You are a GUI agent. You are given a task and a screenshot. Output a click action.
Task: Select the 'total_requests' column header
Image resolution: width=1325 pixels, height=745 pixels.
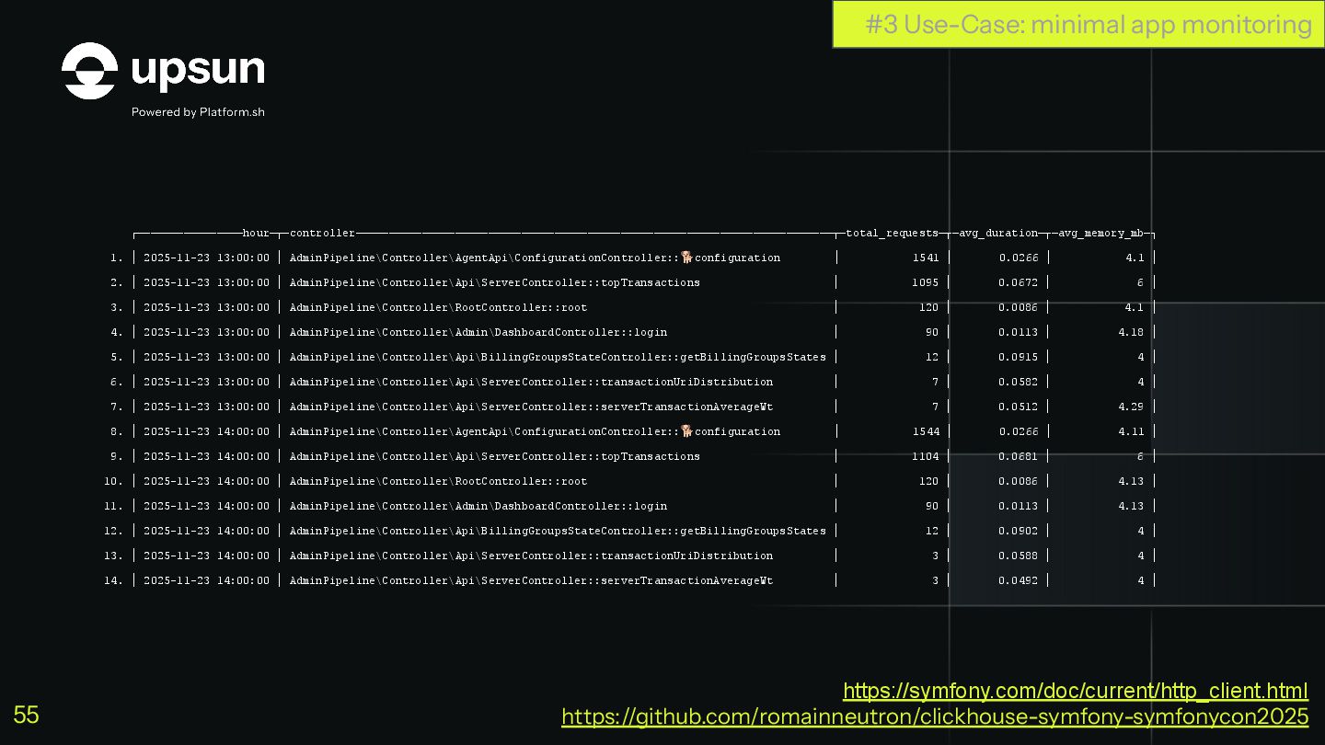[x=893, y=234]
